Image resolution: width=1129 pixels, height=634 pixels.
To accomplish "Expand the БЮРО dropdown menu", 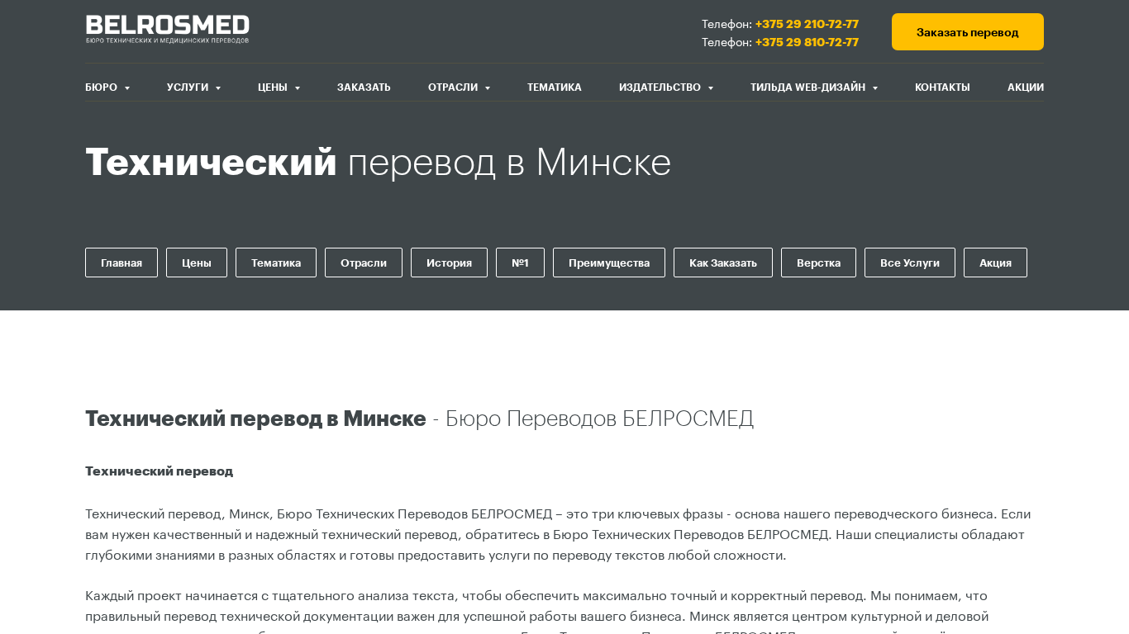I will tap(107, 88).
